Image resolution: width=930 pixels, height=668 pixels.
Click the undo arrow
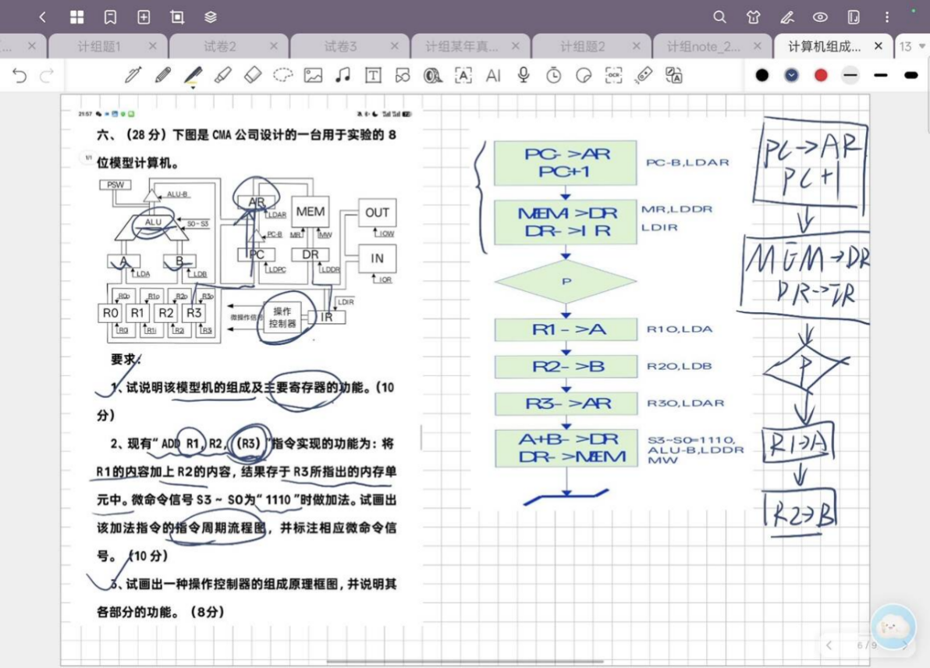pos(20,75)
